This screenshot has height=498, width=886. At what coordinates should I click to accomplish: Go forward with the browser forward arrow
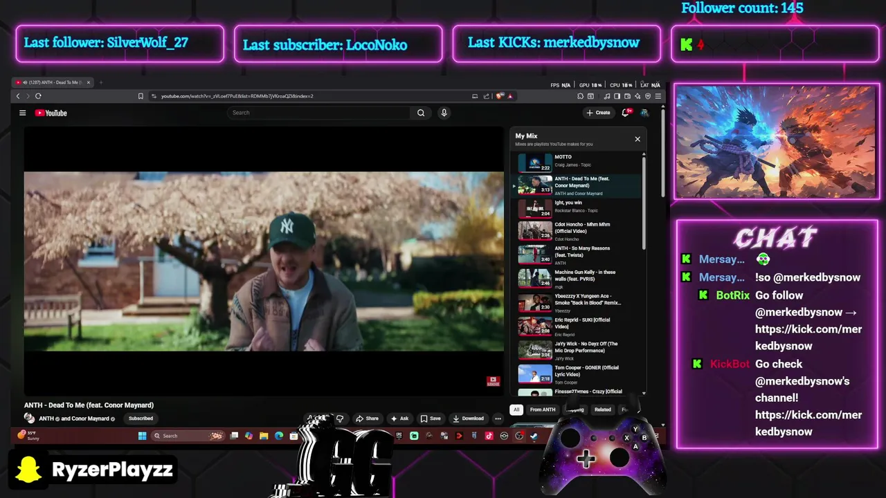click(26, 96)
